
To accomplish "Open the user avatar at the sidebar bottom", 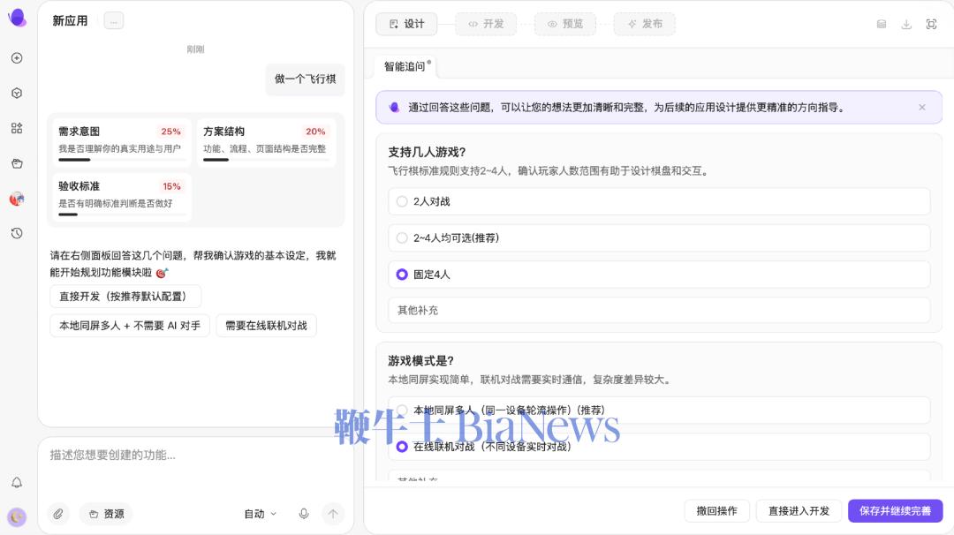I will [17, 516].
